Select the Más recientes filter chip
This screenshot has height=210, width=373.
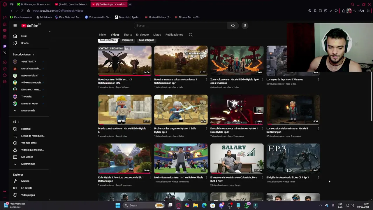108,40
